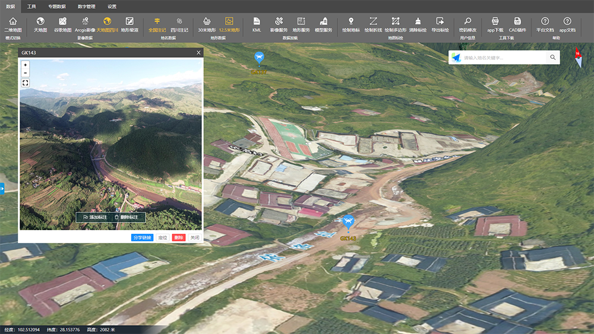The image size is (594, 334).
Task: Choose the 绘制多边形 polygon drawing tool
Action: [x=395, y=24]
